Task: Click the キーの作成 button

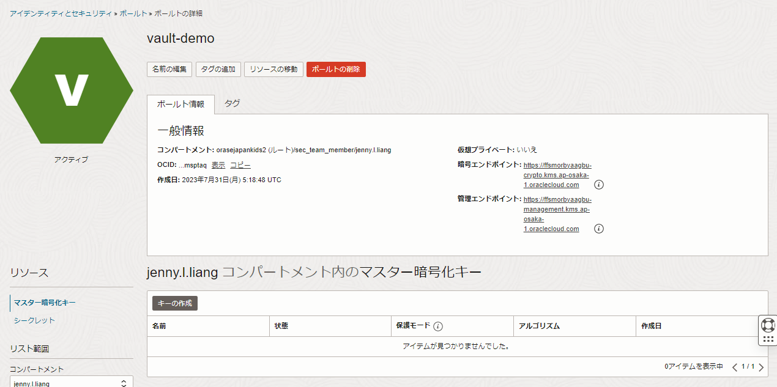Action: pos(174,303)
